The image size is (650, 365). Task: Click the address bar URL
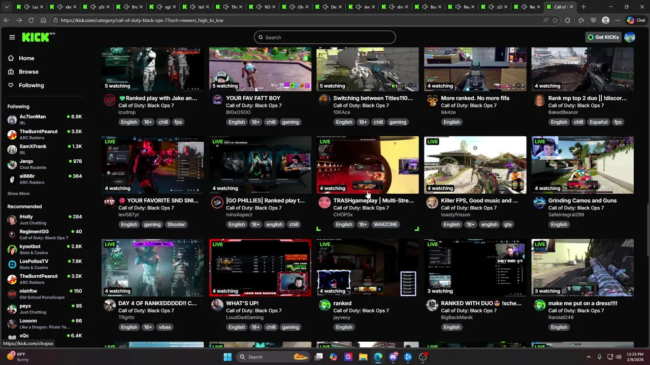coord(142,20)
